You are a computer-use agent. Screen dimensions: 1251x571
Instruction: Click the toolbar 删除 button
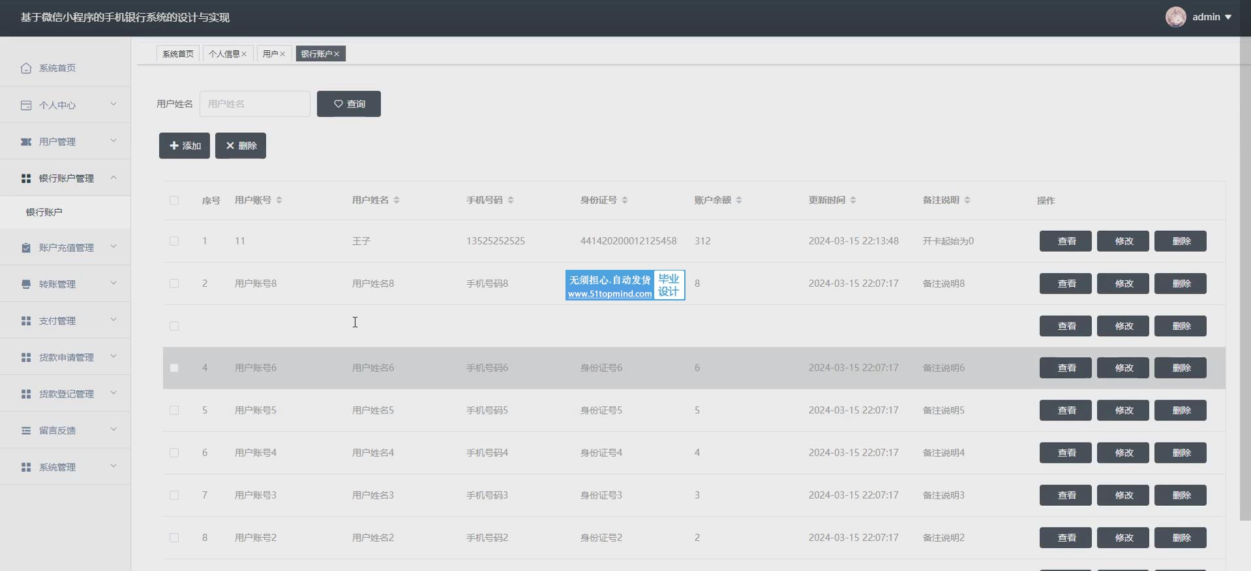pos(241,145)
